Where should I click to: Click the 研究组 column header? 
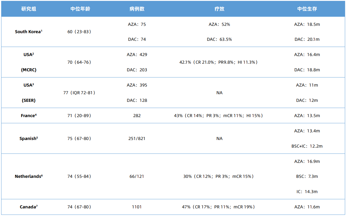coord(29,9)
